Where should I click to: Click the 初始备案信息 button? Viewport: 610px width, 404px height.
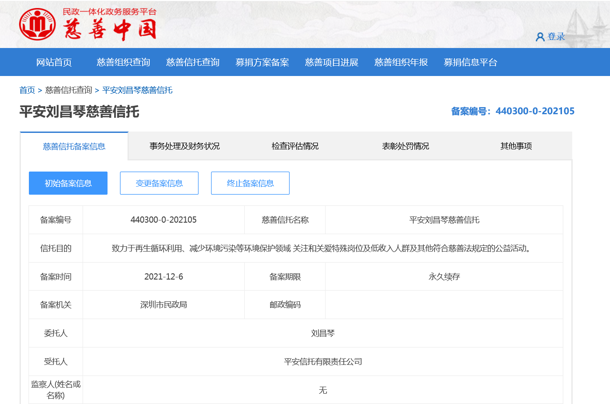click(x=68, y=183)
